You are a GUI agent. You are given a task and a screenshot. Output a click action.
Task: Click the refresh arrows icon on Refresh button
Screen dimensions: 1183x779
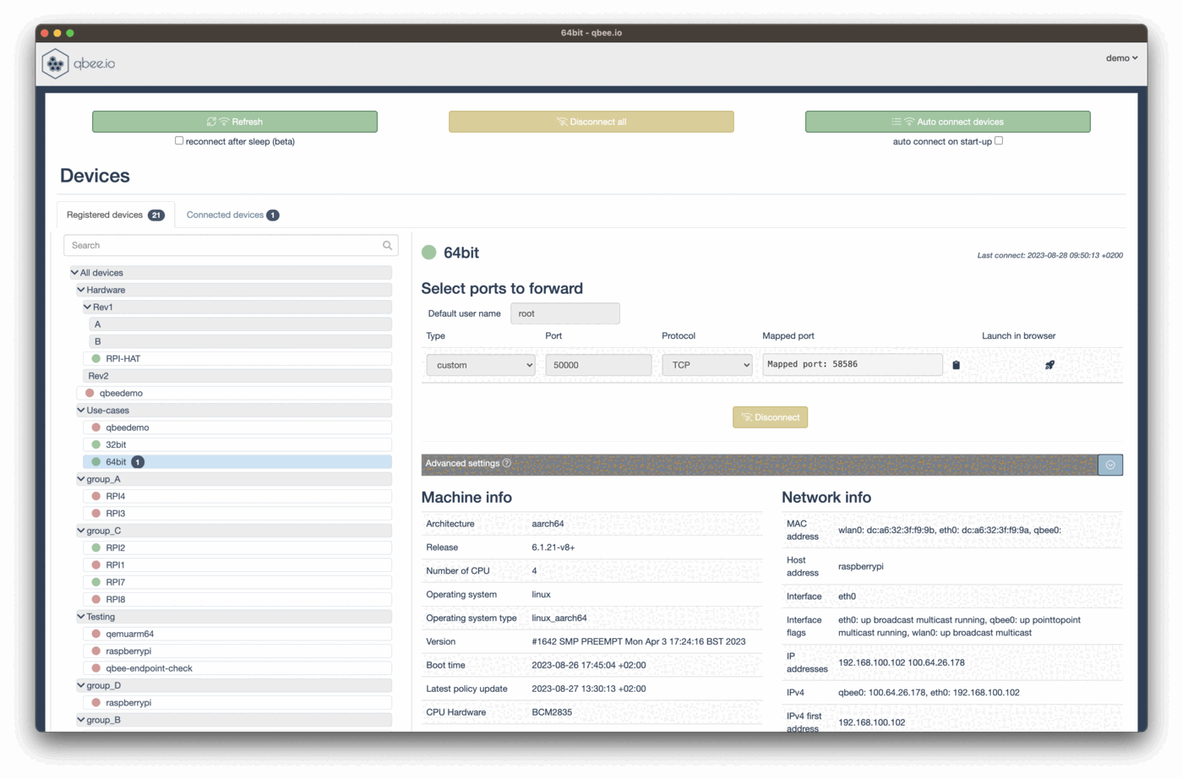pos(212,121)
